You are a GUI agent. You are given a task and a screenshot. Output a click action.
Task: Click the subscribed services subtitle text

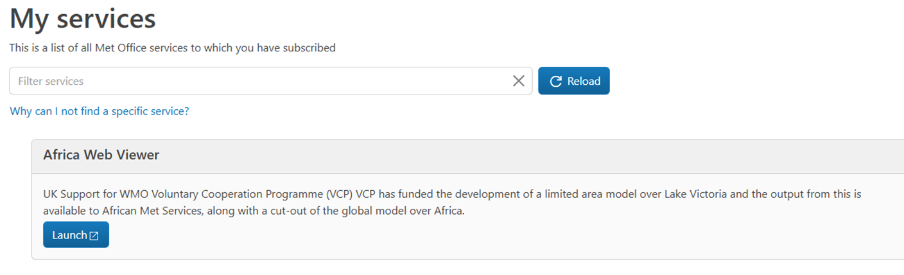point(172,48)
